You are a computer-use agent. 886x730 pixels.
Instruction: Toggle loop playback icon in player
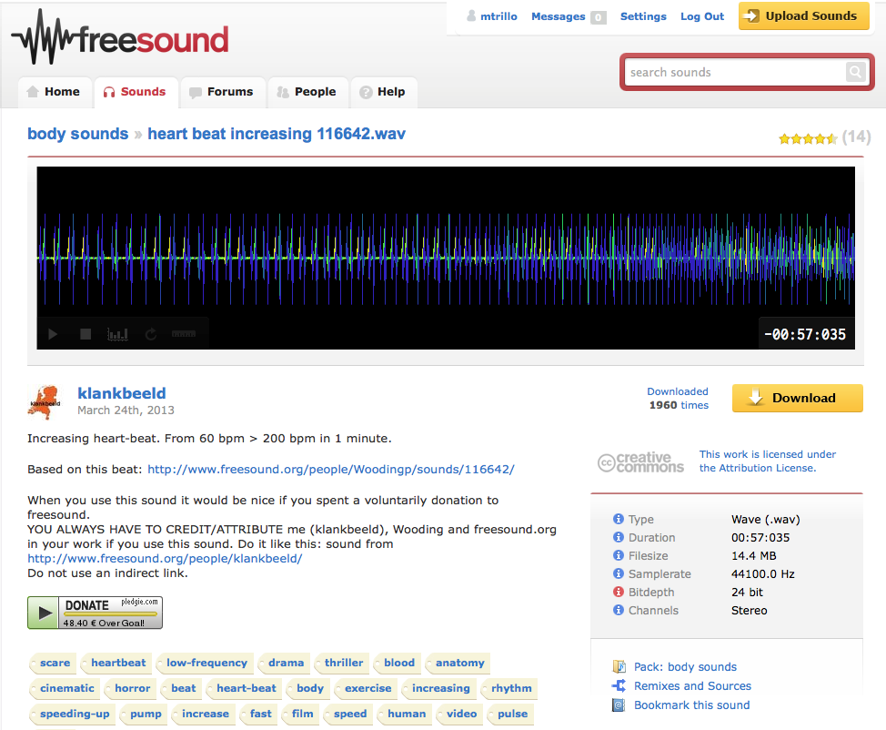151,334
